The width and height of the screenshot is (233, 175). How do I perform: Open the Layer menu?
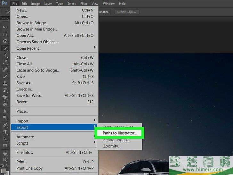48,4
